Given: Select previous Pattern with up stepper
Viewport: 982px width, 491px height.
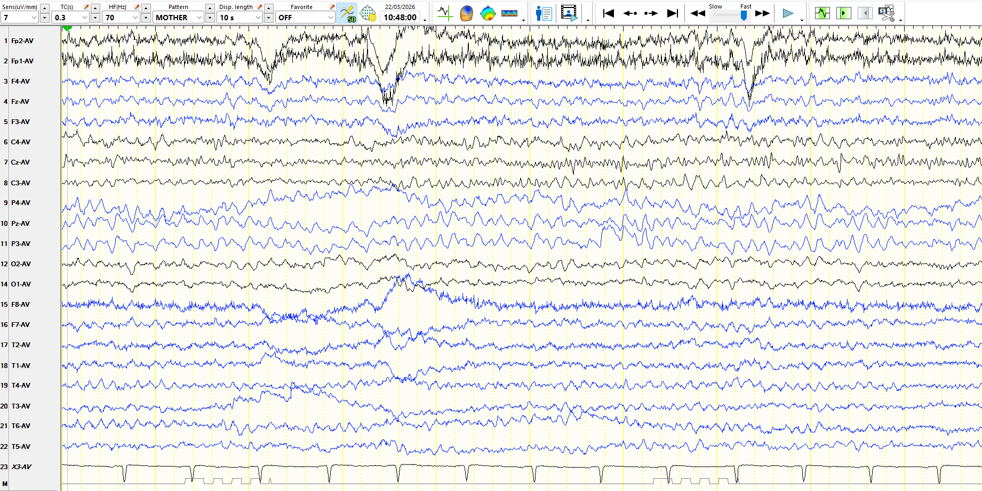Looking at the screenshot, I should point(210,8).
